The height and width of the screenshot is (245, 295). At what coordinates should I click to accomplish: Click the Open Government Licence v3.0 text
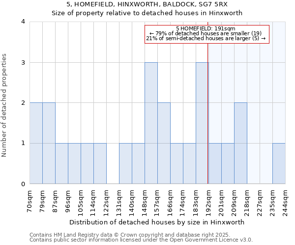[x=141, y=240]
